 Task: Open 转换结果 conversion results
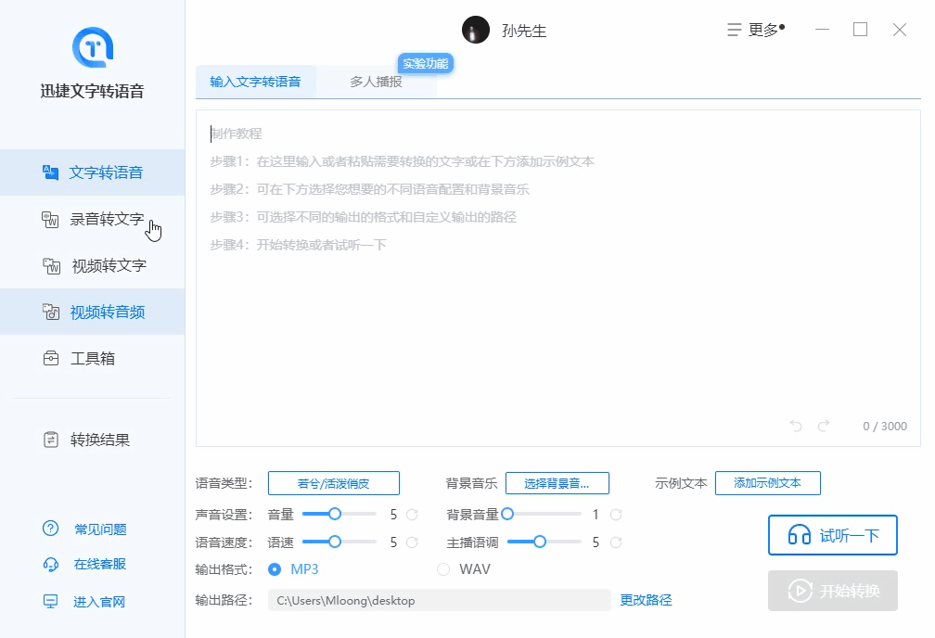click(93, 440)
